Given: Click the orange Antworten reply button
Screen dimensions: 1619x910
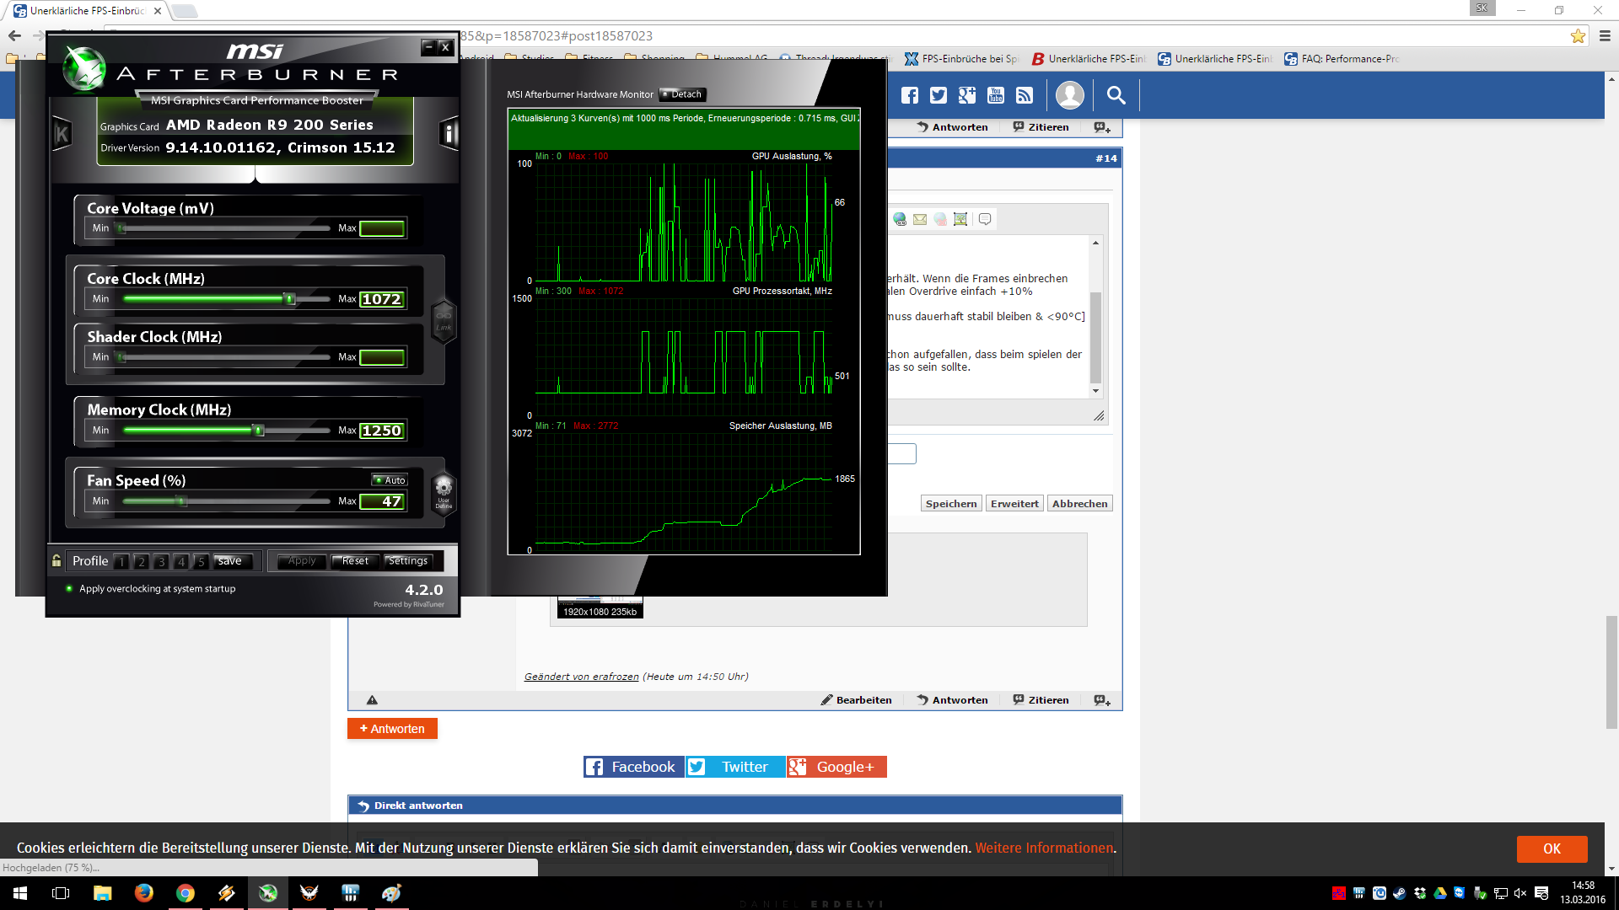Looking at the screenshot, I should (392, 729).
